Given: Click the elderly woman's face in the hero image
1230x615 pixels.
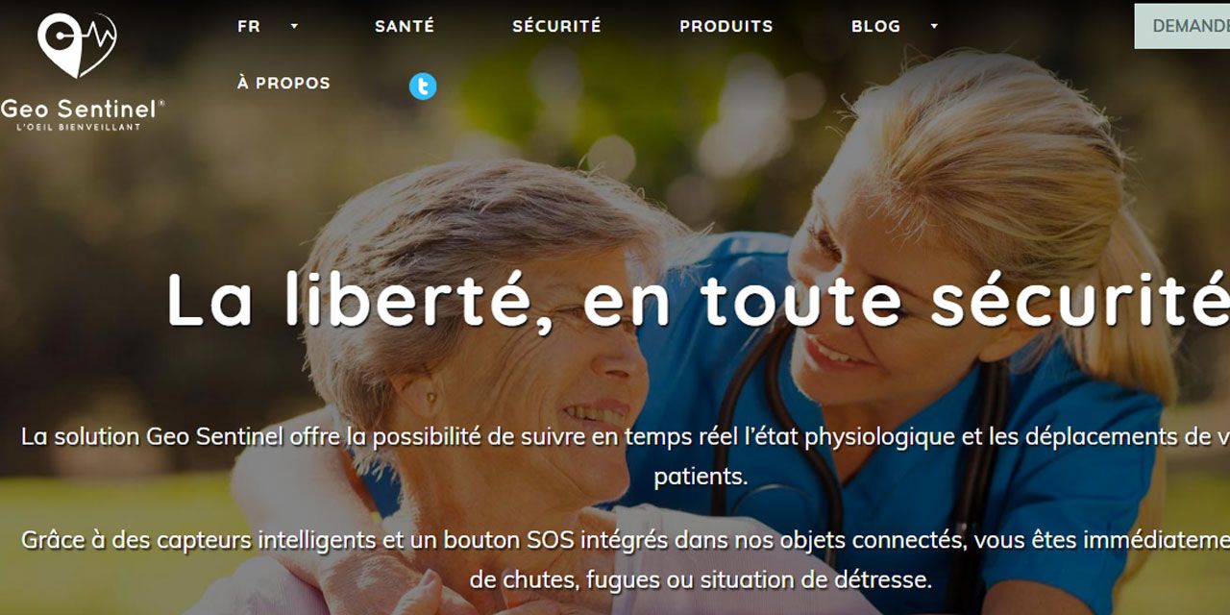Looking at the screenshot, I should tap(548, 375).
